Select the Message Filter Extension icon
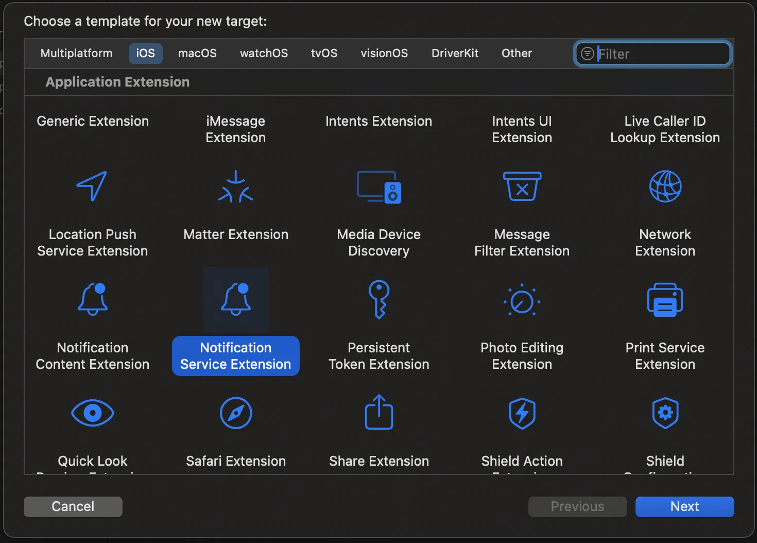 [522, 186]
